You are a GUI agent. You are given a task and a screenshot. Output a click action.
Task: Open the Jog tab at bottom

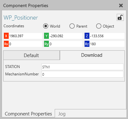[x=62, y=114]
